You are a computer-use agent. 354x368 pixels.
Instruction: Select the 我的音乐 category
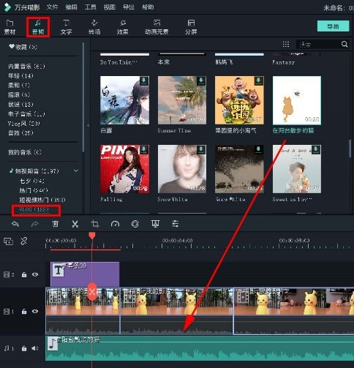coord(25,152)
